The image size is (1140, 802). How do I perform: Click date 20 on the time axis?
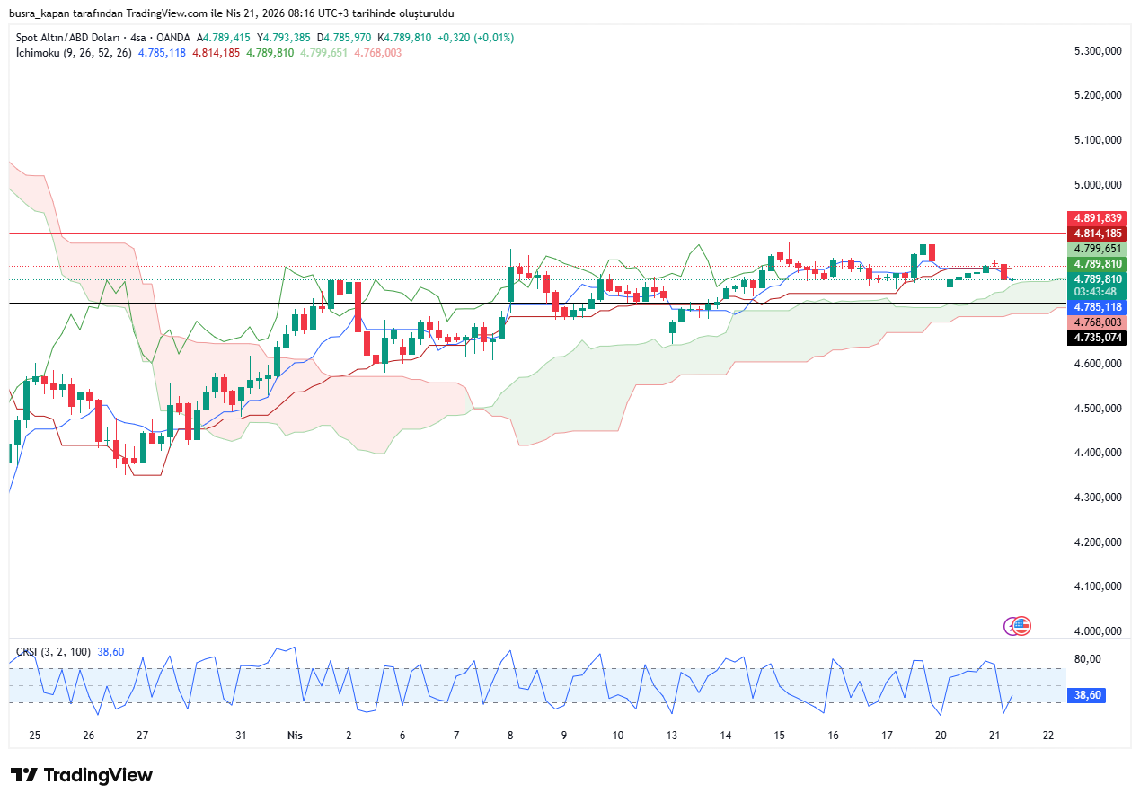(x=941, y=736)
